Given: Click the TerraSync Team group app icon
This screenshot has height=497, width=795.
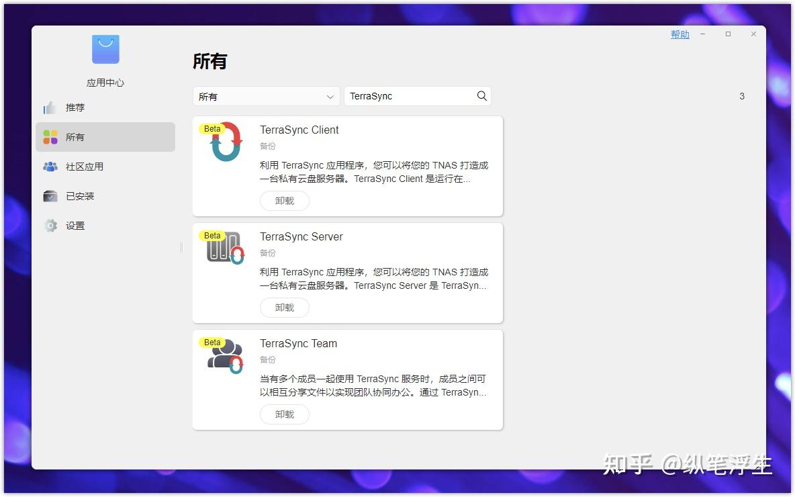Looking at the screenshot, I should click(x=224, y=355).
